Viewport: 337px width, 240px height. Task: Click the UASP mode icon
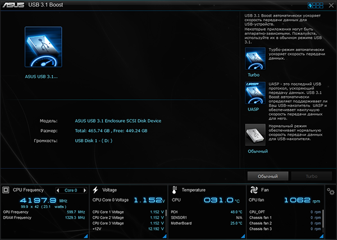(255, 93)
